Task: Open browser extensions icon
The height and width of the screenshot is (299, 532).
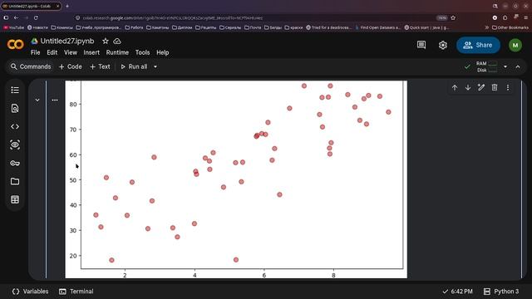Action: [x=505, y=17]
